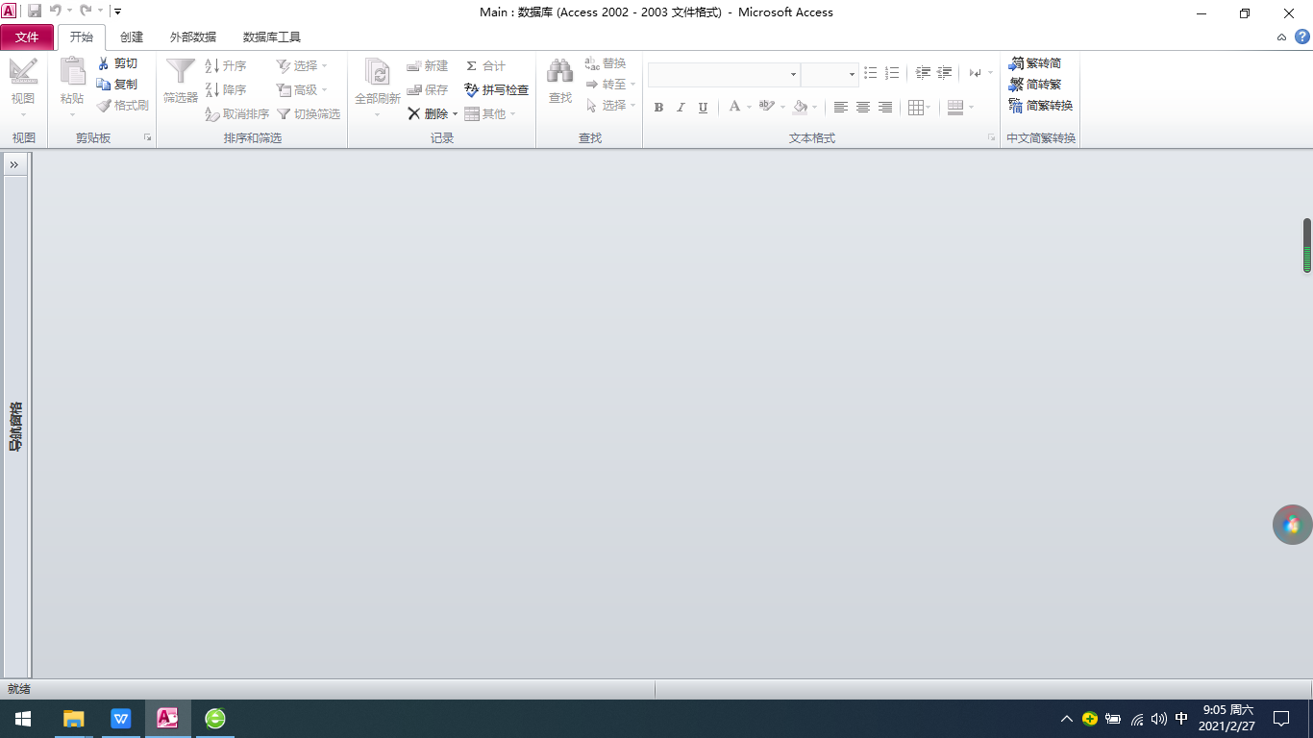Click 替换 replace

(606, 63)
